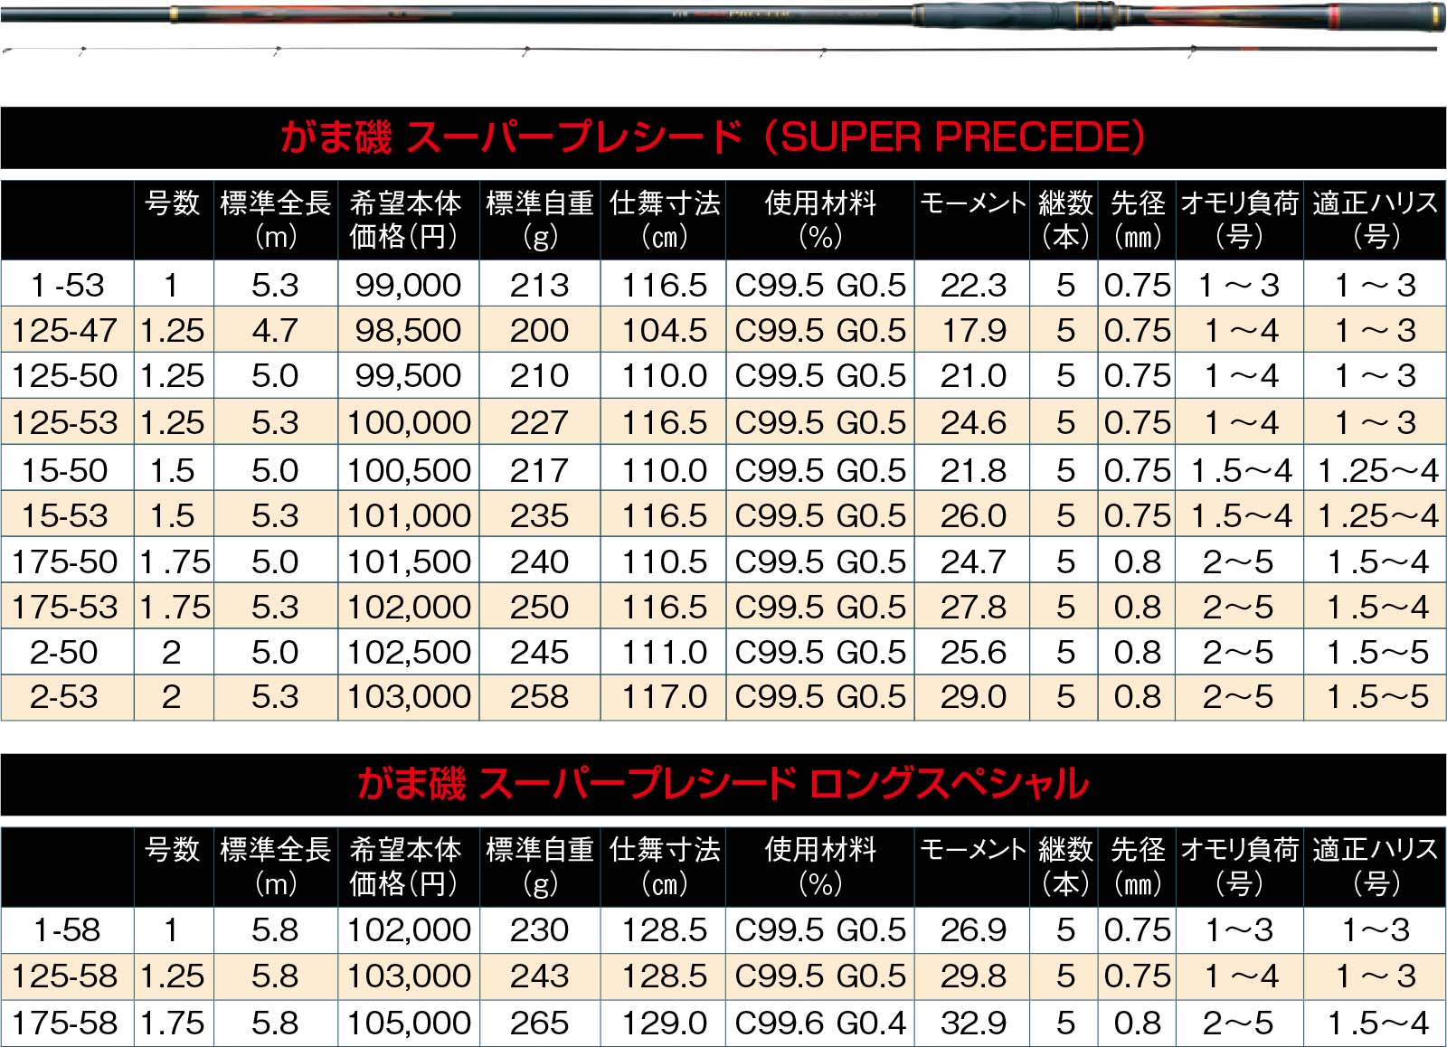Click the 標準全長 header in first table

click(x=276, y=220)
